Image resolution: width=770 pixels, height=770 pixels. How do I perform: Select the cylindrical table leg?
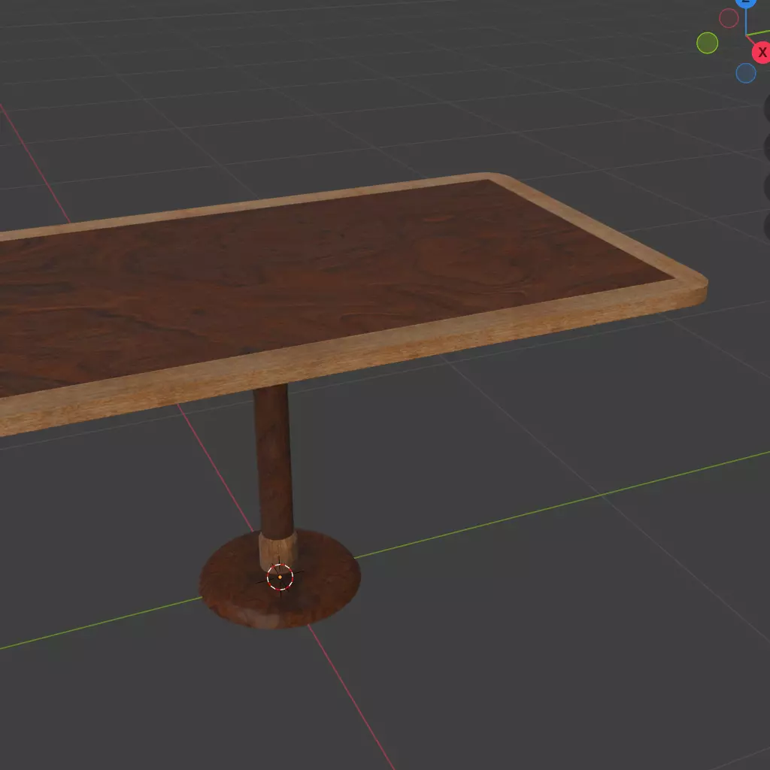point(274,462)
